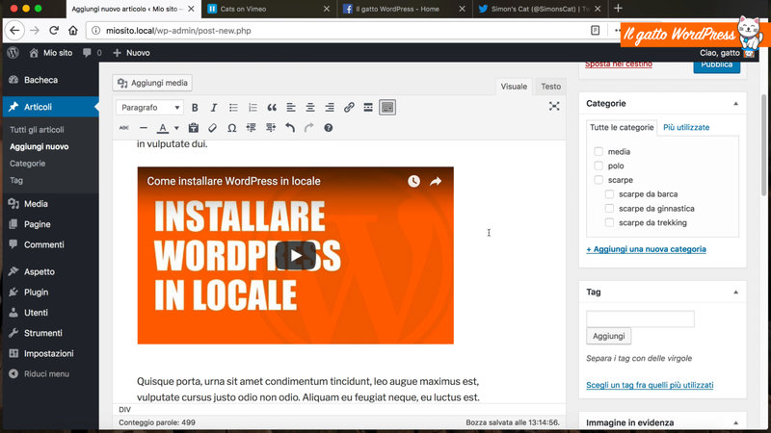Apply strikethrough formatting

tap(124, 128)
